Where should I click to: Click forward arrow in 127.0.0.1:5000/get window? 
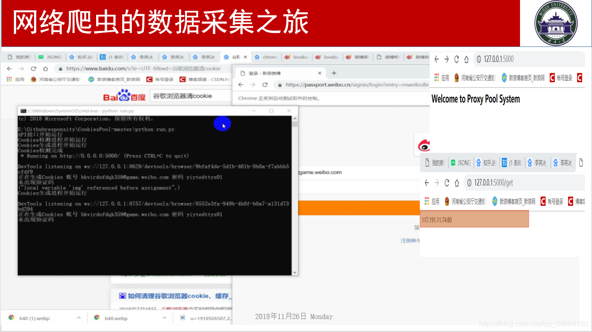[x=436, y=183]
